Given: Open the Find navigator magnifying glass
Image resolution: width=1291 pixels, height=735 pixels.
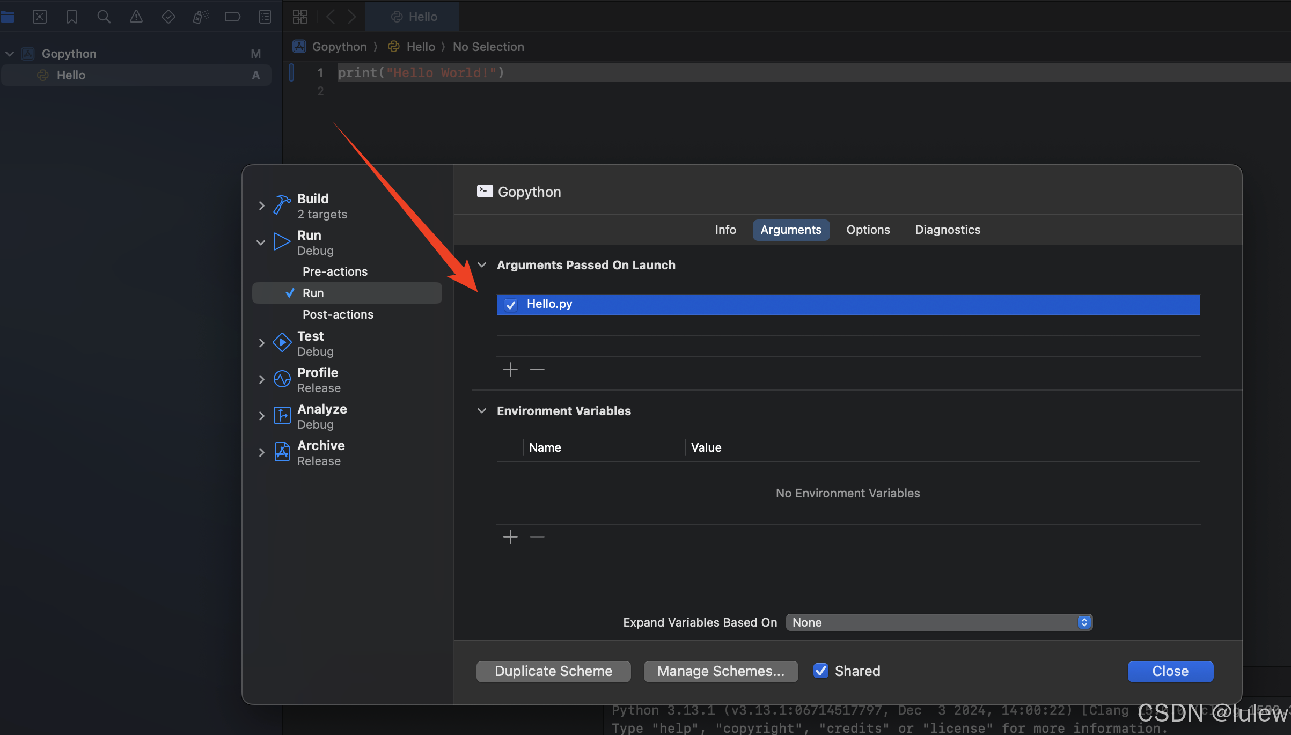Looking at the screenshot, I should 104,16.
